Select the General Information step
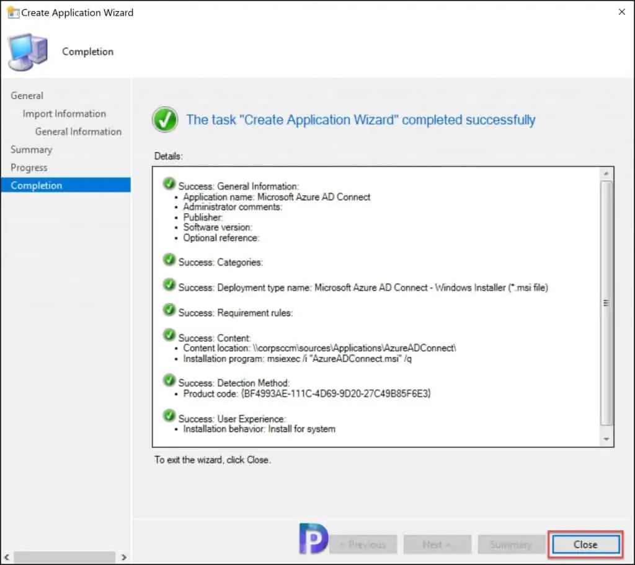The width and height of the screenshot is (635, 565). click(x=78, y=131)
